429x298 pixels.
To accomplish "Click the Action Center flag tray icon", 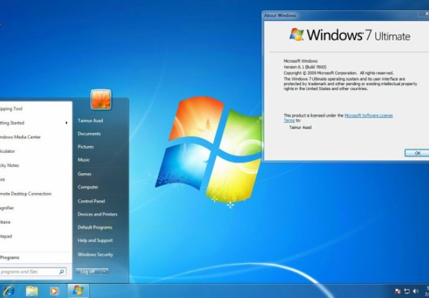I will [x=398, y=291].
